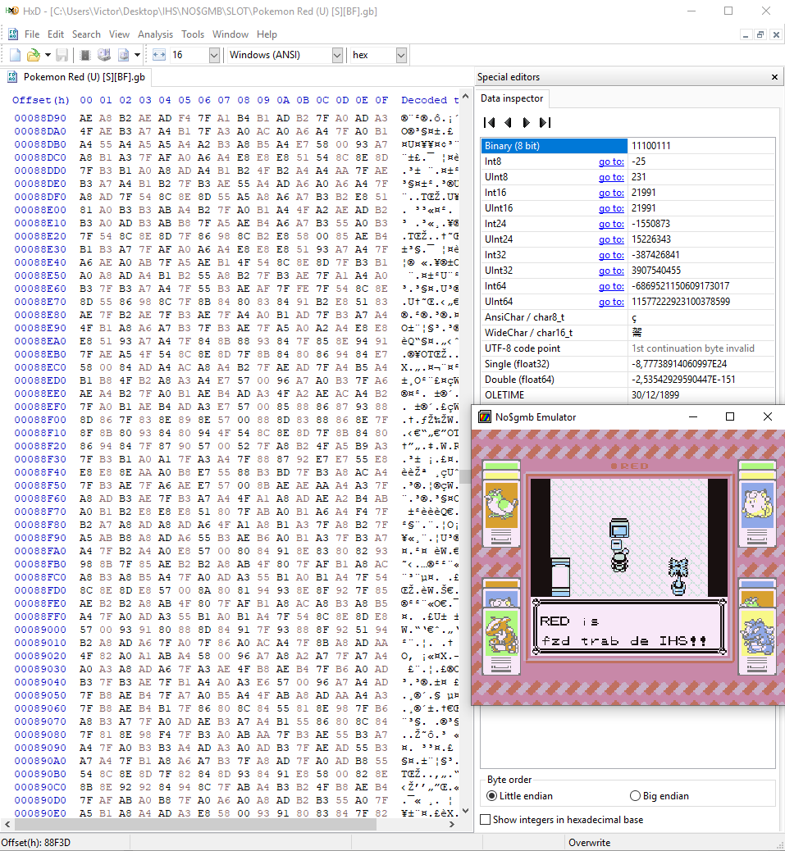Viewport: 785px width, 851px height.
Task: Click go to link for UInt64
Action: pyautogui.click(x=611, y=302)
